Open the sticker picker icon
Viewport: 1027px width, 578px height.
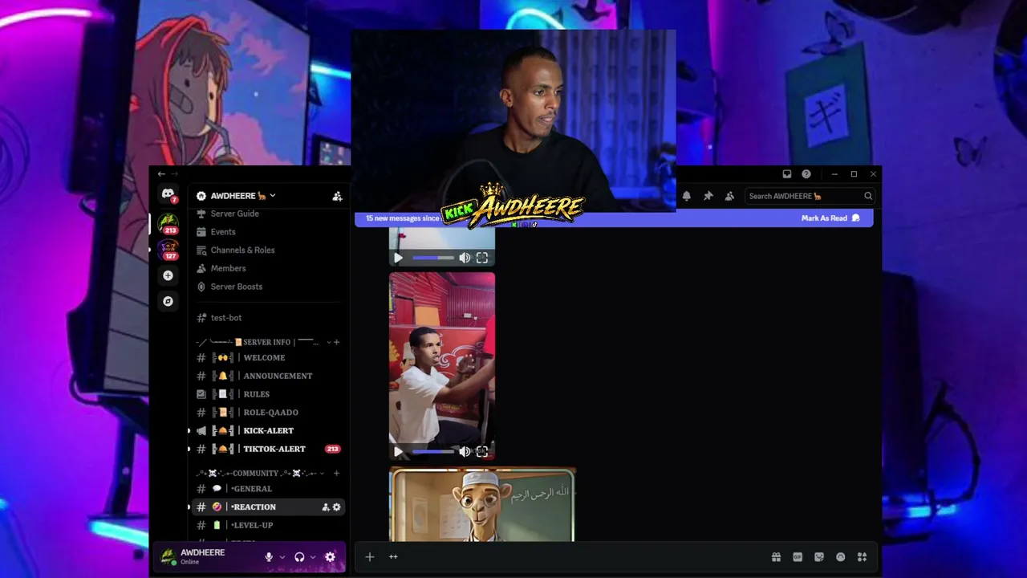point(819,557)
